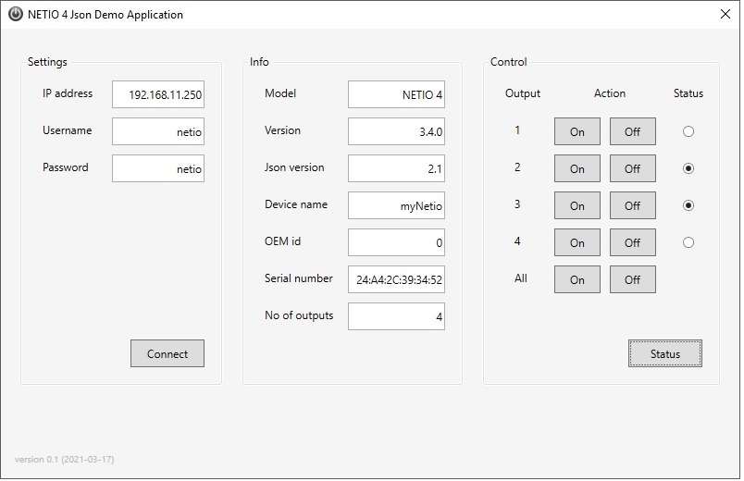Select the Serial number field

(396, 279)
